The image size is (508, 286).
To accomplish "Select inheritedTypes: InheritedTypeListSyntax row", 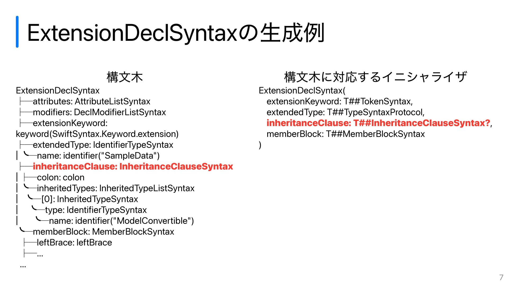I will point(116,188).
